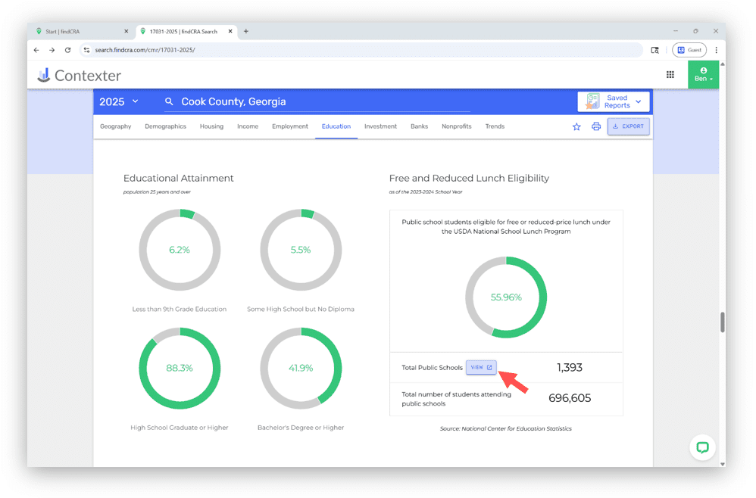Open a new browser tab
756x498 pixels.
246,31
